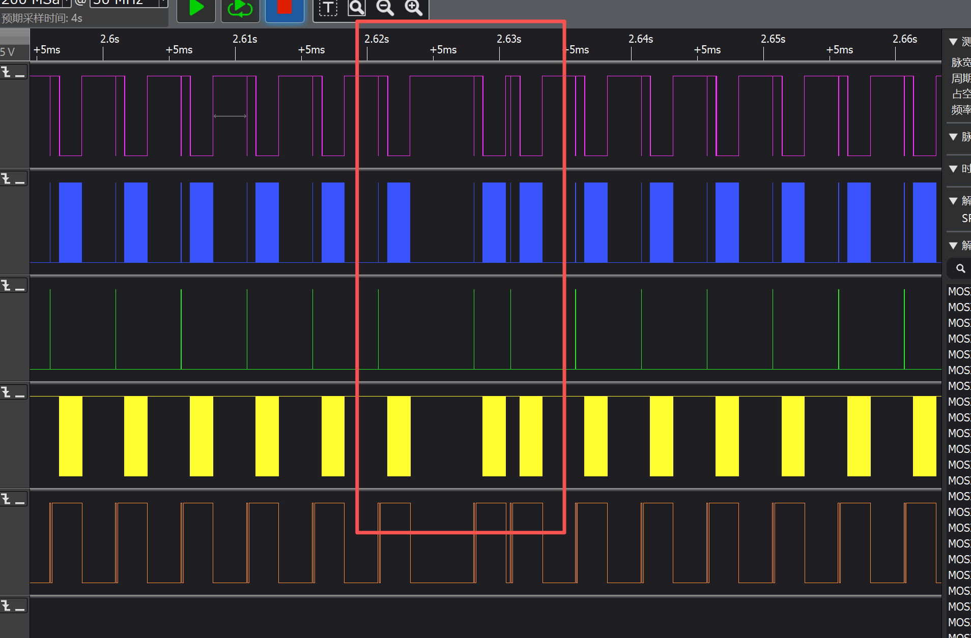Collapse the 解 section above the search box
Image resolution: width=971 pixels, height=638 pixels.
[x=953, y=246]
